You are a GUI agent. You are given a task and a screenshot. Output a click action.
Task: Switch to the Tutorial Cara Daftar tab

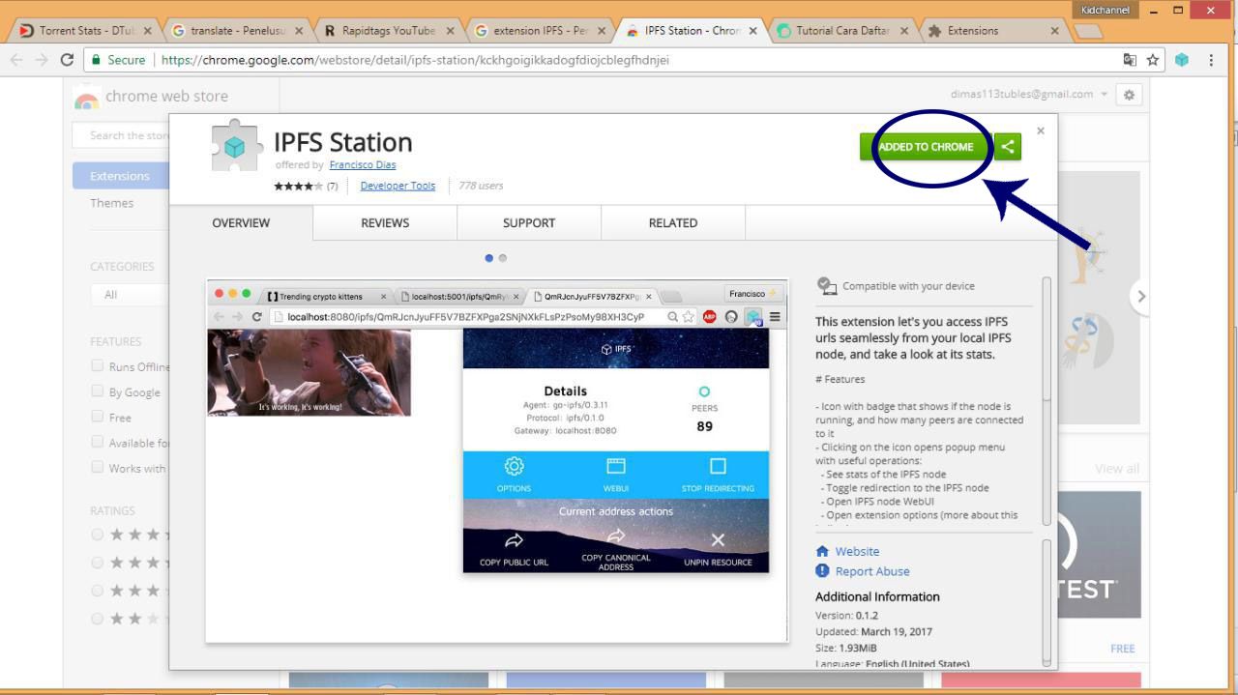pos(841,31)
